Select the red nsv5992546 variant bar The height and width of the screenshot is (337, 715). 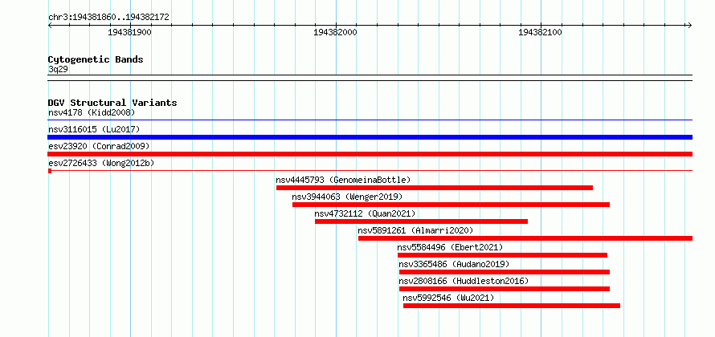coord(512,306)
